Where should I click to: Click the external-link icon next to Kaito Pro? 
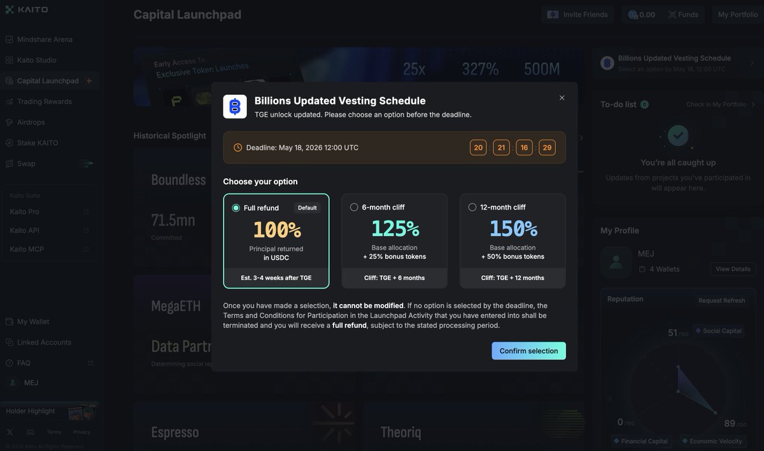tap(86, 211)
